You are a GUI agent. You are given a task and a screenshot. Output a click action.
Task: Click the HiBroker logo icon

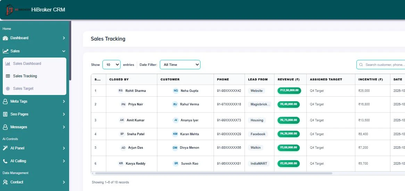coord(10,10)
